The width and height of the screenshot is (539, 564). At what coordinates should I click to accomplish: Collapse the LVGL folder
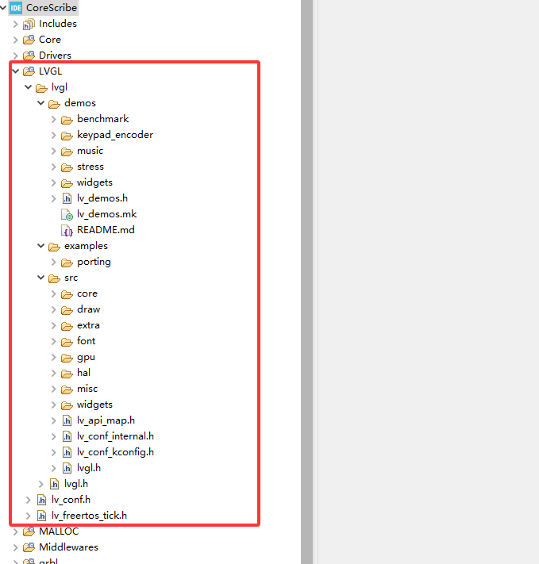(x=15, y=71)
